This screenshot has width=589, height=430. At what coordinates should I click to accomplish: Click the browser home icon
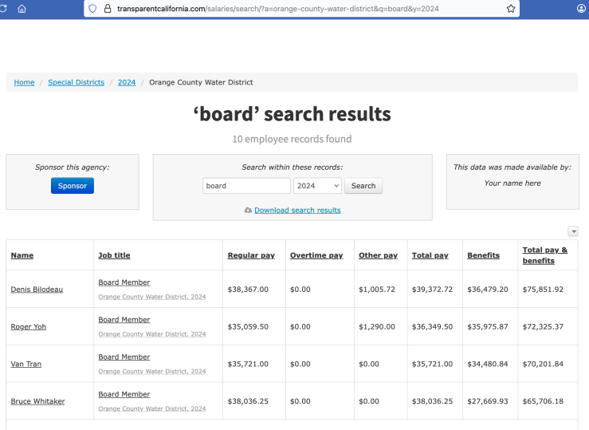(22, 9)
